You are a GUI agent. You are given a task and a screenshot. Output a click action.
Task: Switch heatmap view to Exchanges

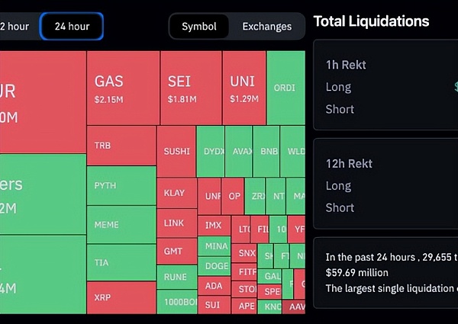[x=266, y=27]
